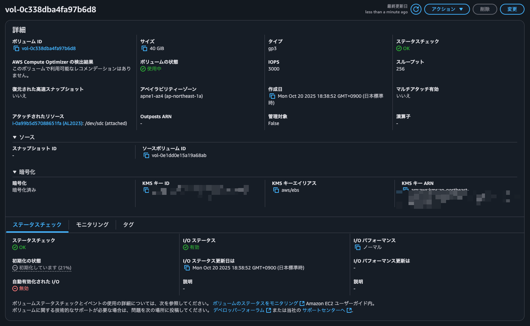Image resolution: width=530 pixels, height=326 pixels.
Task: Click the 使用中 volume state text
Action: pyautogui.click(x=154, y=69)
